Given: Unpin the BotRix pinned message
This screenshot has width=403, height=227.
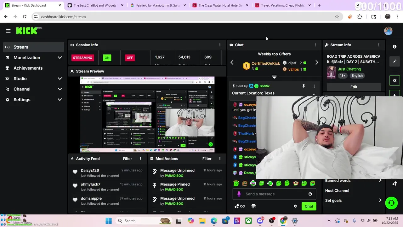Looking at the screenshot, I should [304, 86].
